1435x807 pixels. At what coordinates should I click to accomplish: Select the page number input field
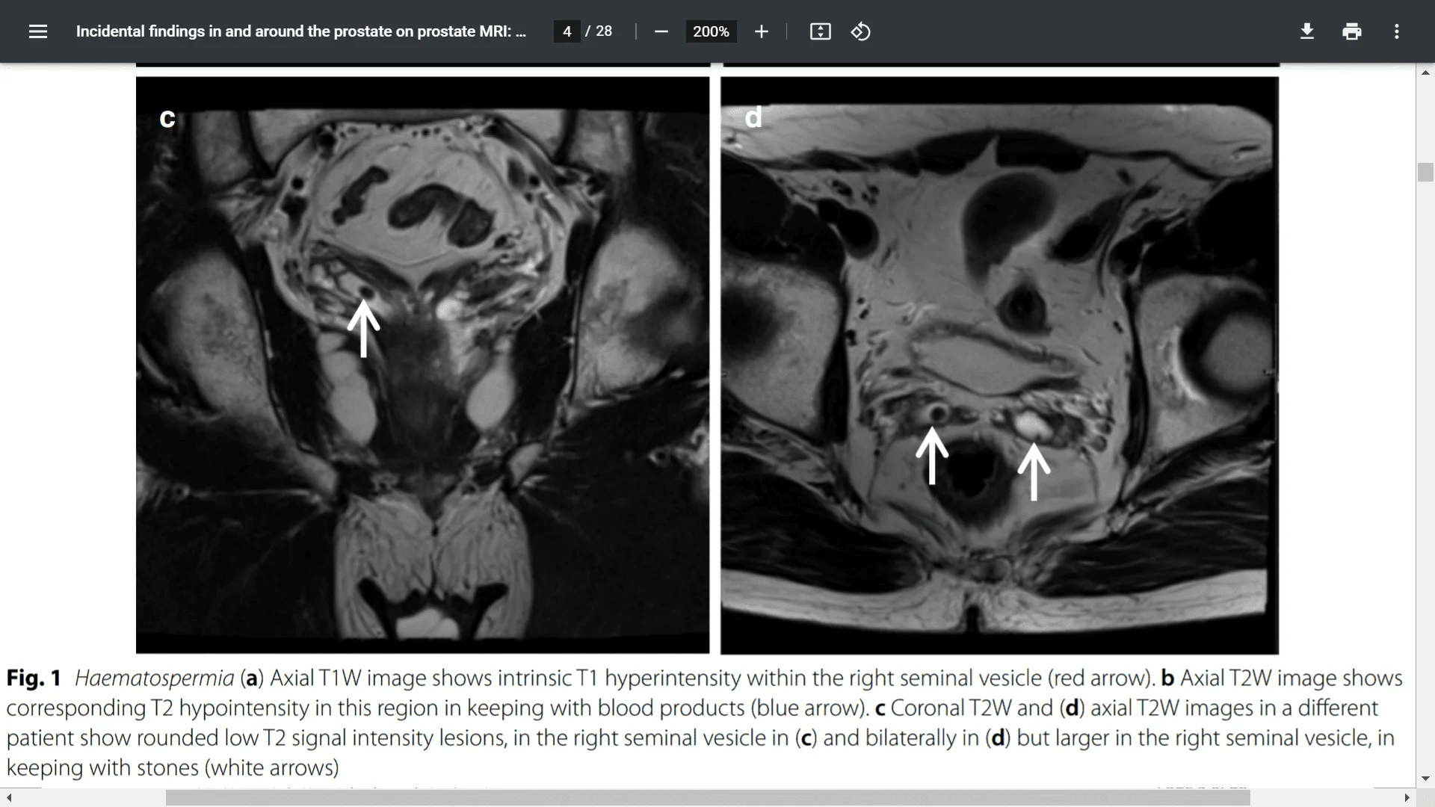point(566,31)
